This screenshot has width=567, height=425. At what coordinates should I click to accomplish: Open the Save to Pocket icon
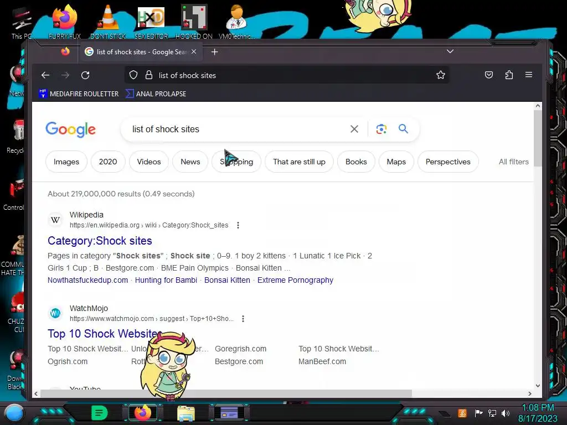489,75
